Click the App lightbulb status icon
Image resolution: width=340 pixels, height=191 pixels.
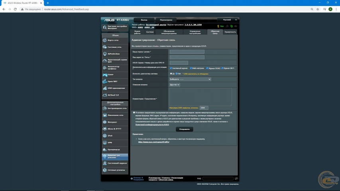tap(218, 26)
